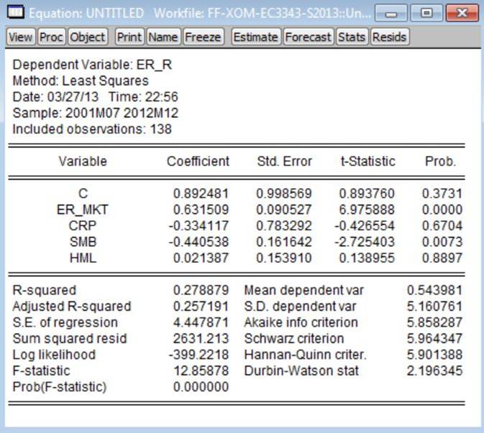Viewport: 484px width, 433px height.
Task: Click the 'Date: 03/27/13 Time: 22:56' line
Action: click(96, 97)
